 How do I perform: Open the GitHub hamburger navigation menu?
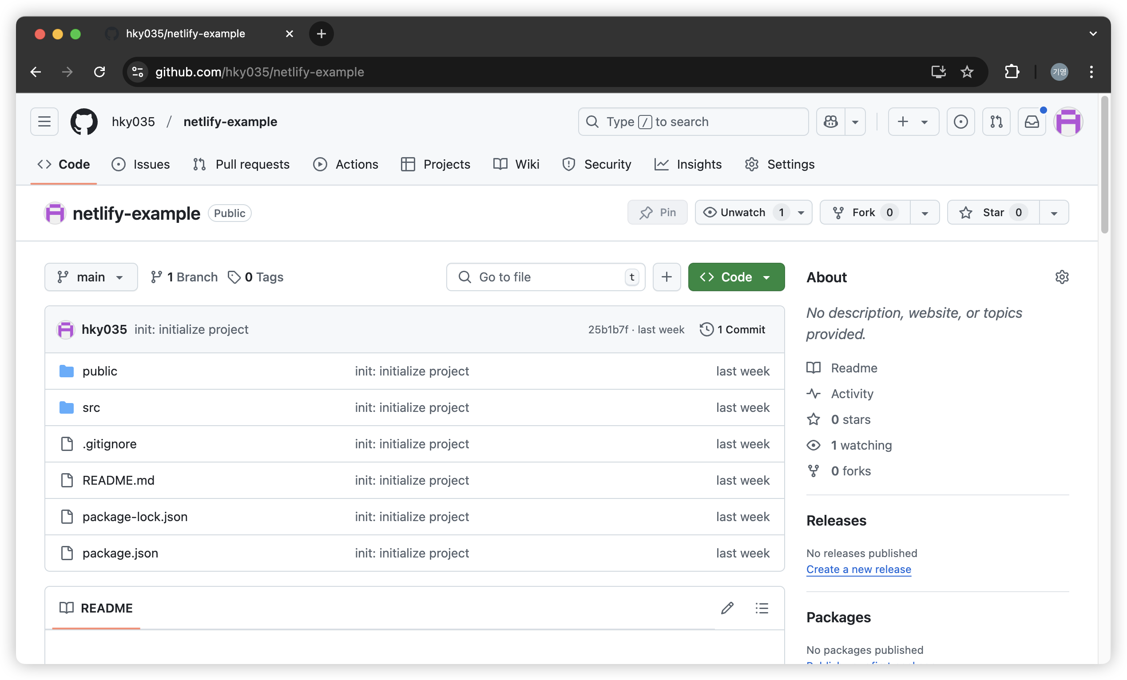click(x=44, y=122)
